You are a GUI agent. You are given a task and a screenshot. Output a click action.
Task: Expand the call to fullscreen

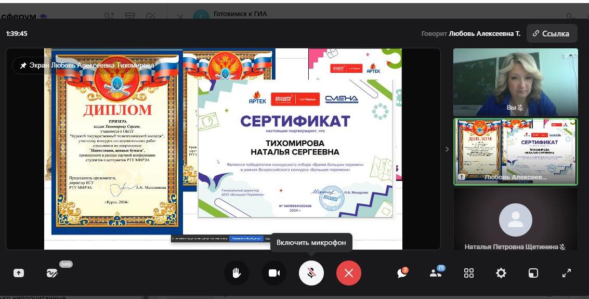[567, 273]
